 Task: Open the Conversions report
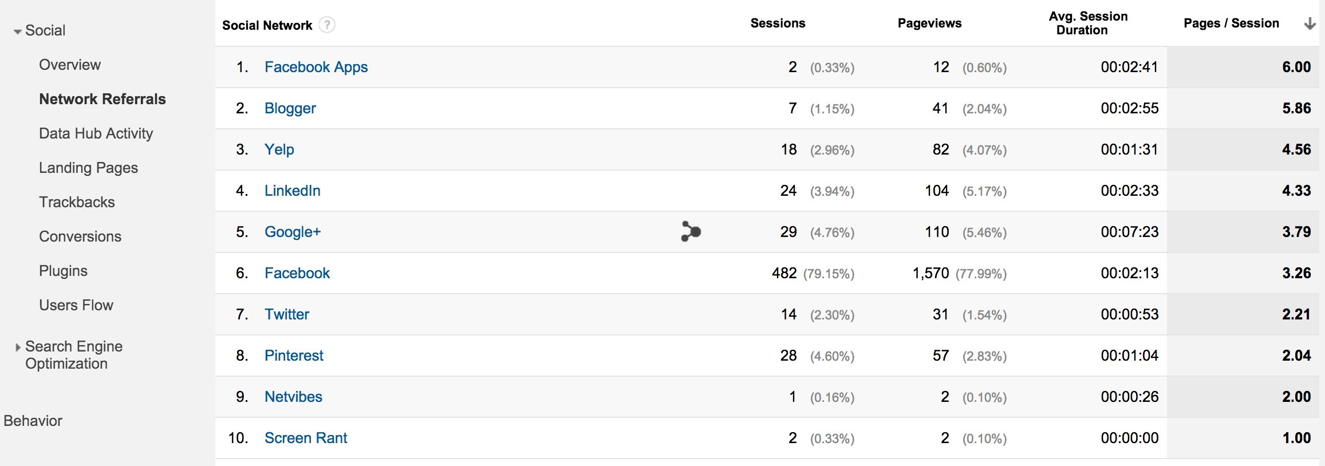(80, 236)
